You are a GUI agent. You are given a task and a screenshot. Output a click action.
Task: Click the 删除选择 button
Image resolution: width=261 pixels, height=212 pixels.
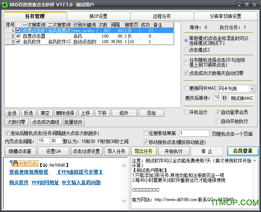(x=65, y=113)
